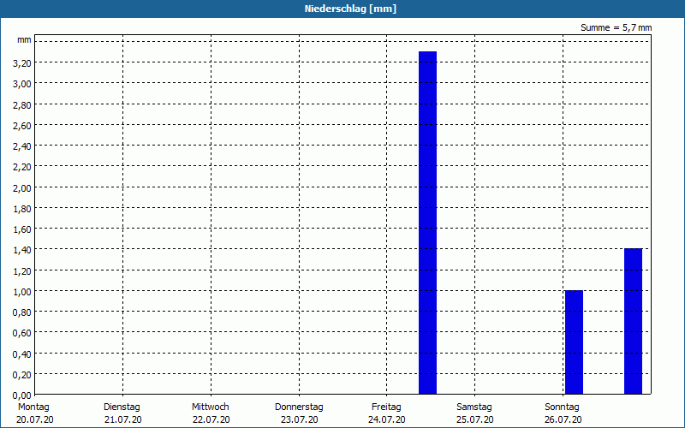Click the Samstag axis label
This screenshot has height=428, width=685.
point(474,407)
